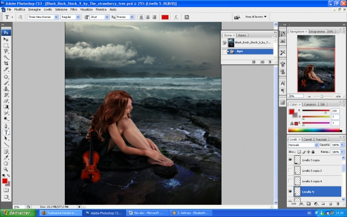
Task: Select the Path Selection arrow tool
Action: [x=6, y=138]
